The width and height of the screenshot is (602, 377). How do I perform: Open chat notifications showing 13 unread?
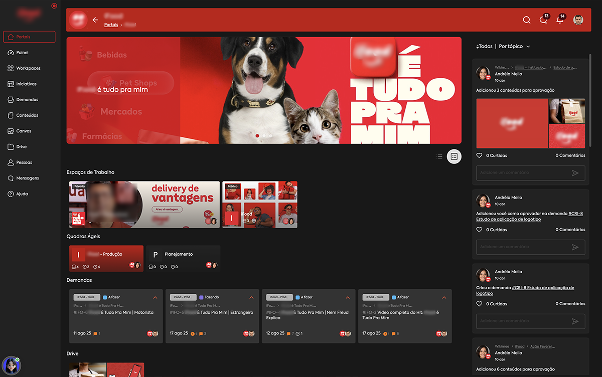543,20
